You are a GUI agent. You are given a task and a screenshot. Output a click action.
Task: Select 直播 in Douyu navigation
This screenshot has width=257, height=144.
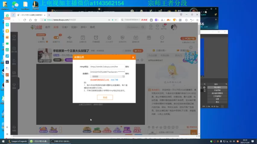tap(56, 27)
